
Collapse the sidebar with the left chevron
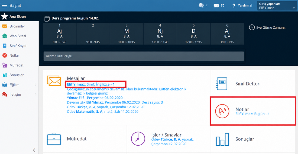tap(34, 150)
